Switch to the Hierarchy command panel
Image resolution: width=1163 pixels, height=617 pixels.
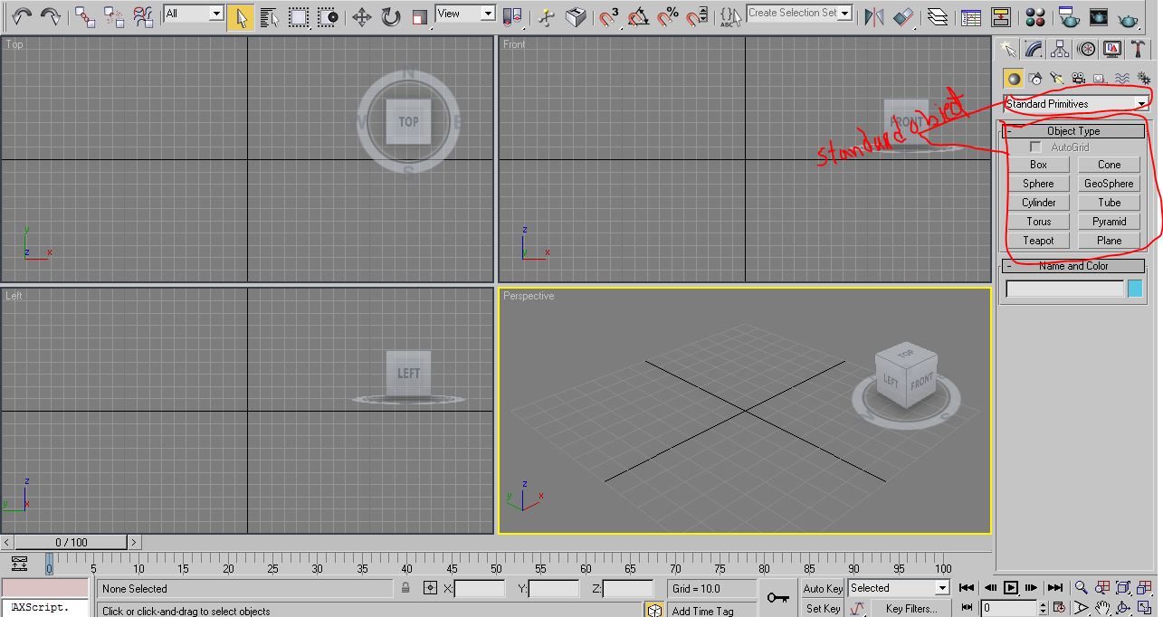pyautogui.click(x=1057, y=50)
